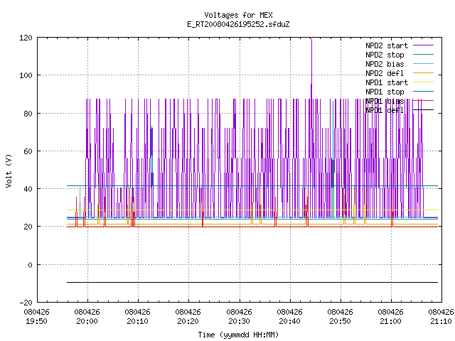The width and height of the screenshot is (455, 341).
Task: Click the x-axis tick label 20:00
Action: click(87, 321)
